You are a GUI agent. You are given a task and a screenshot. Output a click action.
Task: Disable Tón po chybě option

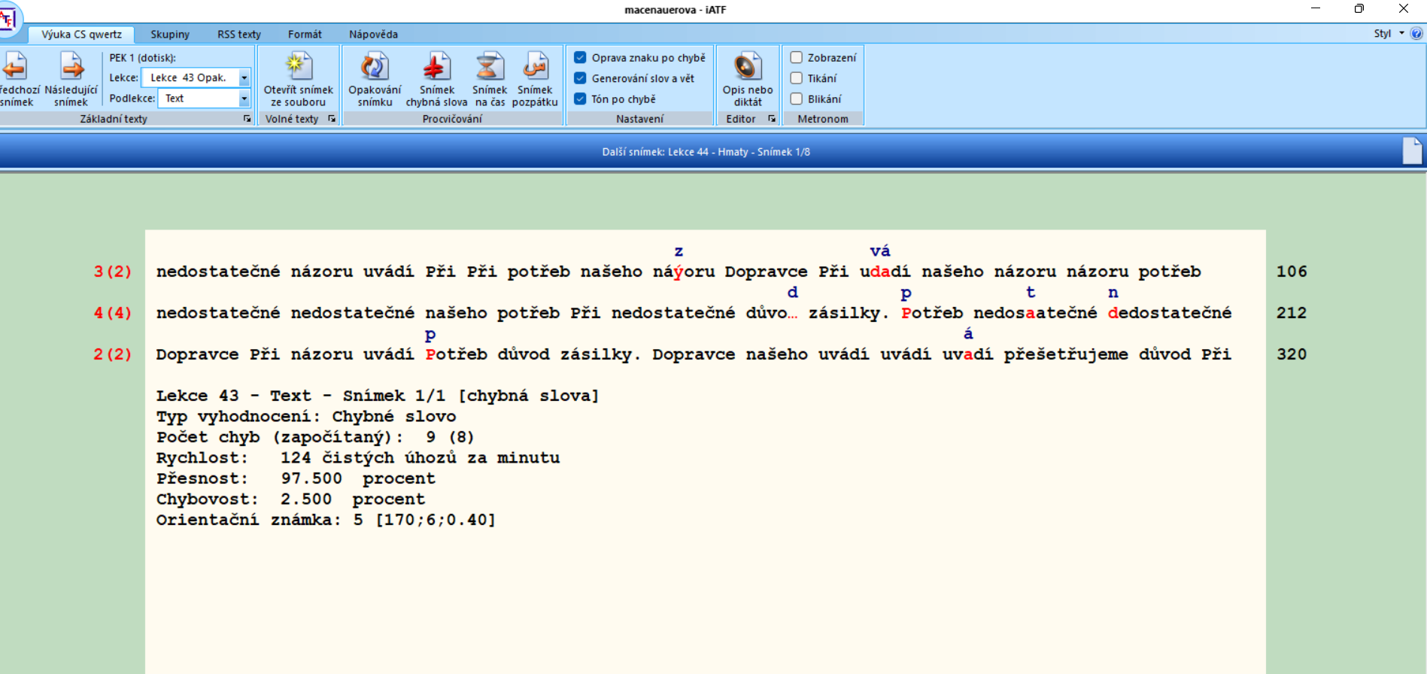(580, 99)
